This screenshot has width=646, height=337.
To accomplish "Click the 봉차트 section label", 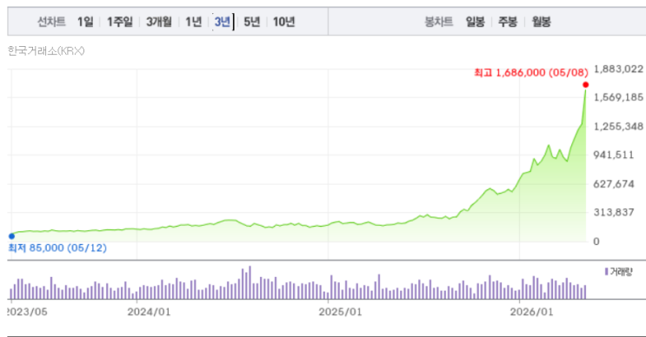I will 439,22.
